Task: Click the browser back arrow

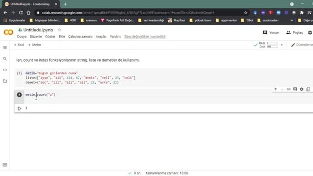Action: click(x=5, y=13)
